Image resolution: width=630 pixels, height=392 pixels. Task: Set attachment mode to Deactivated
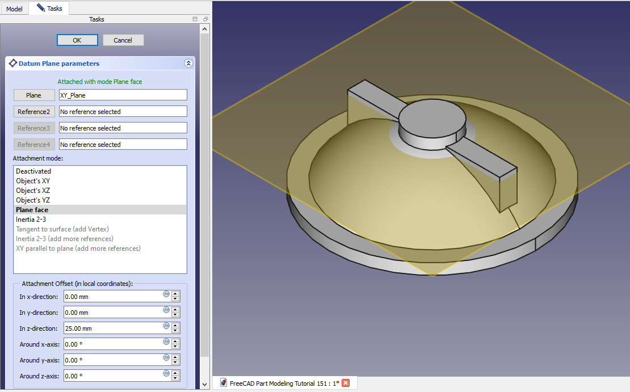coord(33,171)
